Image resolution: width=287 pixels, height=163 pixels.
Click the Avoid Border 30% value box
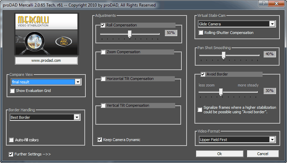pos(269,91)
